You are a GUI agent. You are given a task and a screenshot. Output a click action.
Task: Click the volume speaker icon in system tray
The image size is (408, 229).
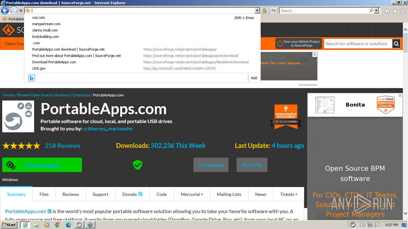(x=362, y=225)
